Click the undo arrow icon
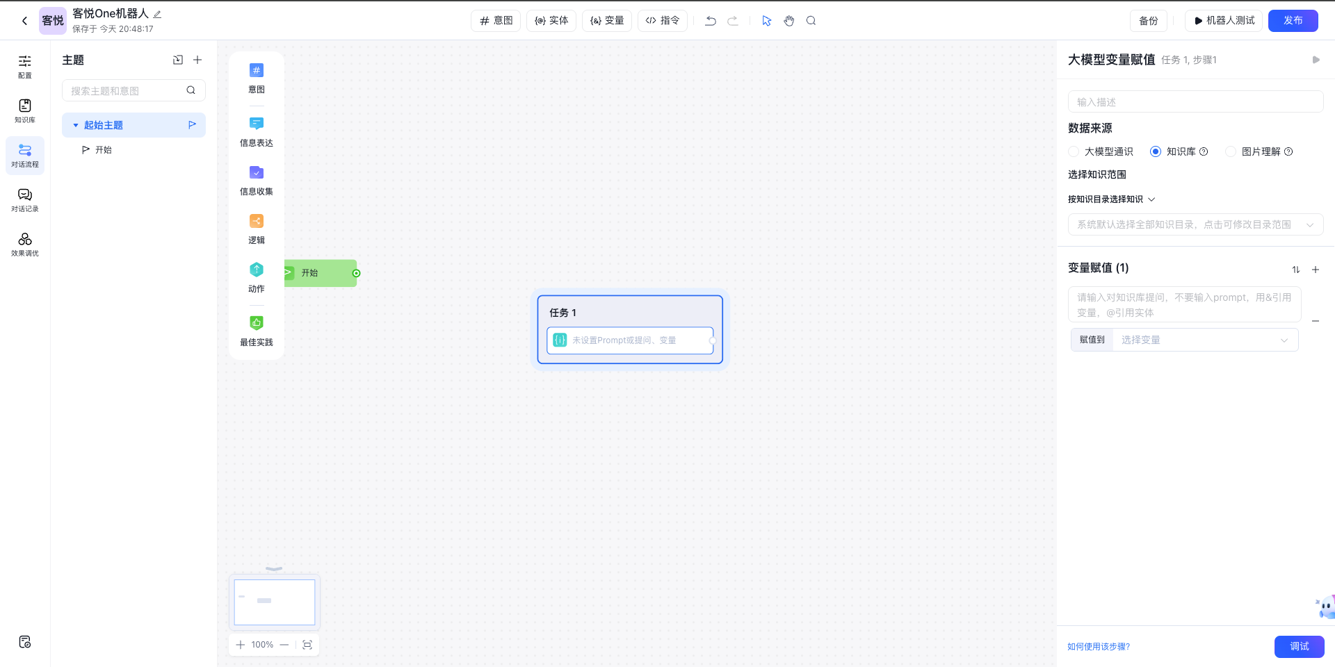Image resolution: width=1335 pixels, height=667 pixels. click(x=710, y=21)
